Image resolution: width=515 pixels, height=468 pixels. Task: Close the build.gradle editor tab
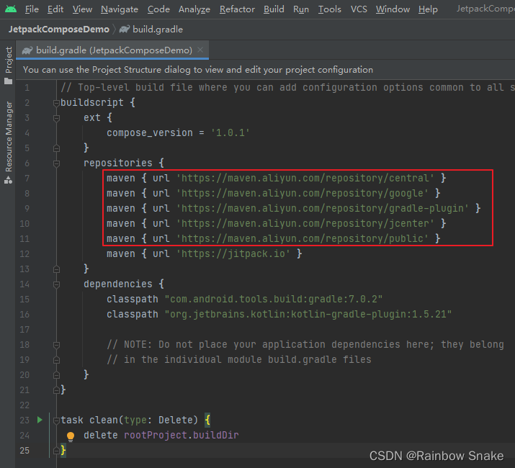200,50
